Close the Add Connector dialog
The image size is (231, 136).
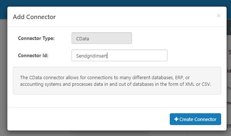click(218, 16)
